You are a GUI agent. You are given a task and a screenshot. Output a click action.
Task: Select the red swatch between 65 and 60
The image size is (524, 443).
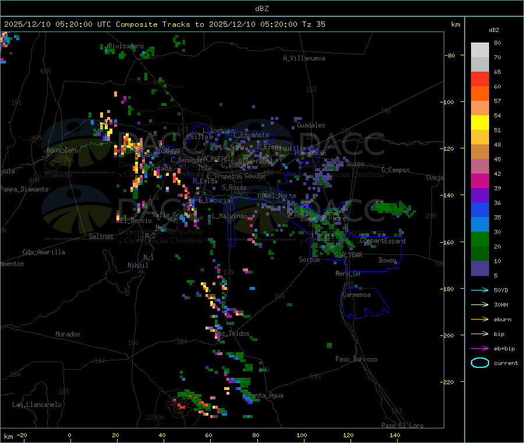480,79
